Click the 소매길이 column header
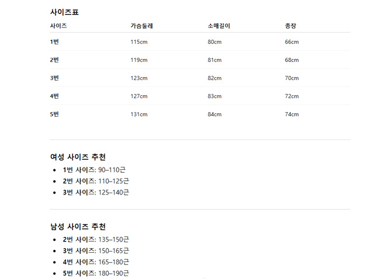 tap(219, 26)
